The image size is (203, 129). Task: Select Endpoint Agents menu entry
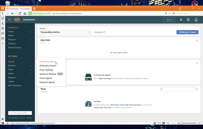click(x=47, y=82)
